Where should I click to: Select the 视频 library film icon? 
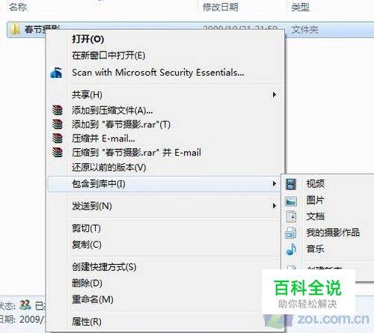[x=291, y=184]
